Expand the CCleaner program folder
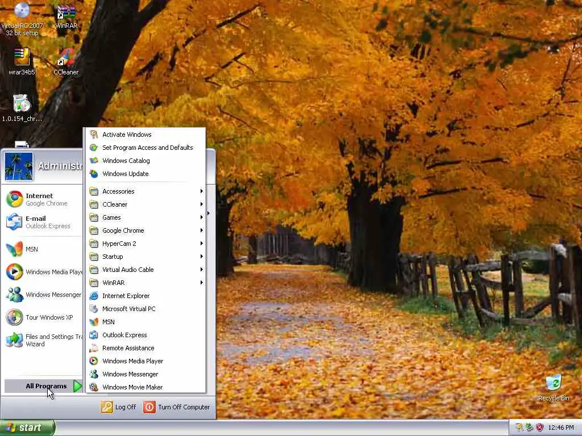Image resolution: width=582 pixels, height=436 pixels. [146, 204]
